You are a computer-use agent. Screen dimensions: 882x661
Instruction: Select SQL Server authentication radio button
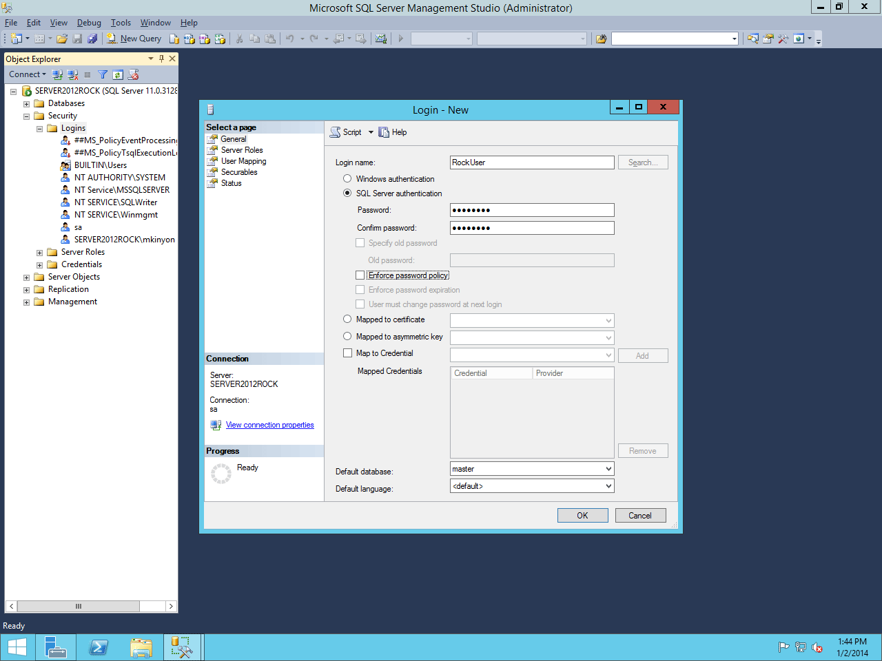(347, 193)
